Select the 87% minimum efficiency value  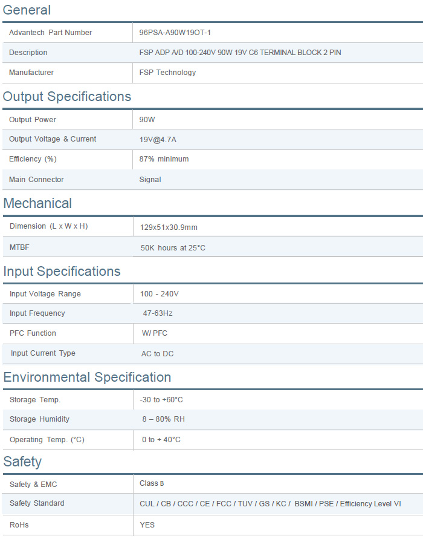pyautogui.click(x=164, y=159)
